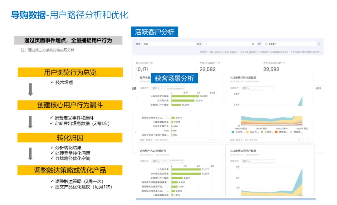Image resolution: width=337 pixels, height=205 pixels.
Task: Click the note 注：通过第三方系统对接实现分析
Action: pos(47,50)
